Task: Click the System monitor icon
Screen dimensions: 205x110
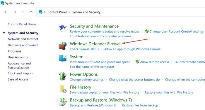Action: pyautogui.click(x=63, y=58)
